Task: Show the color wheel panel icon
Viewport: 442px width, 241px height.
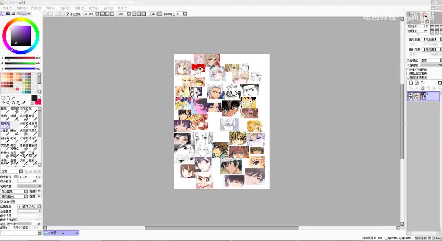Action: [3, 14]
